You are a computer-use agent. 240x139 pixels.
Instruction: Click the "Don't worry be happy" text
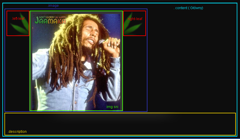(50, 17)
